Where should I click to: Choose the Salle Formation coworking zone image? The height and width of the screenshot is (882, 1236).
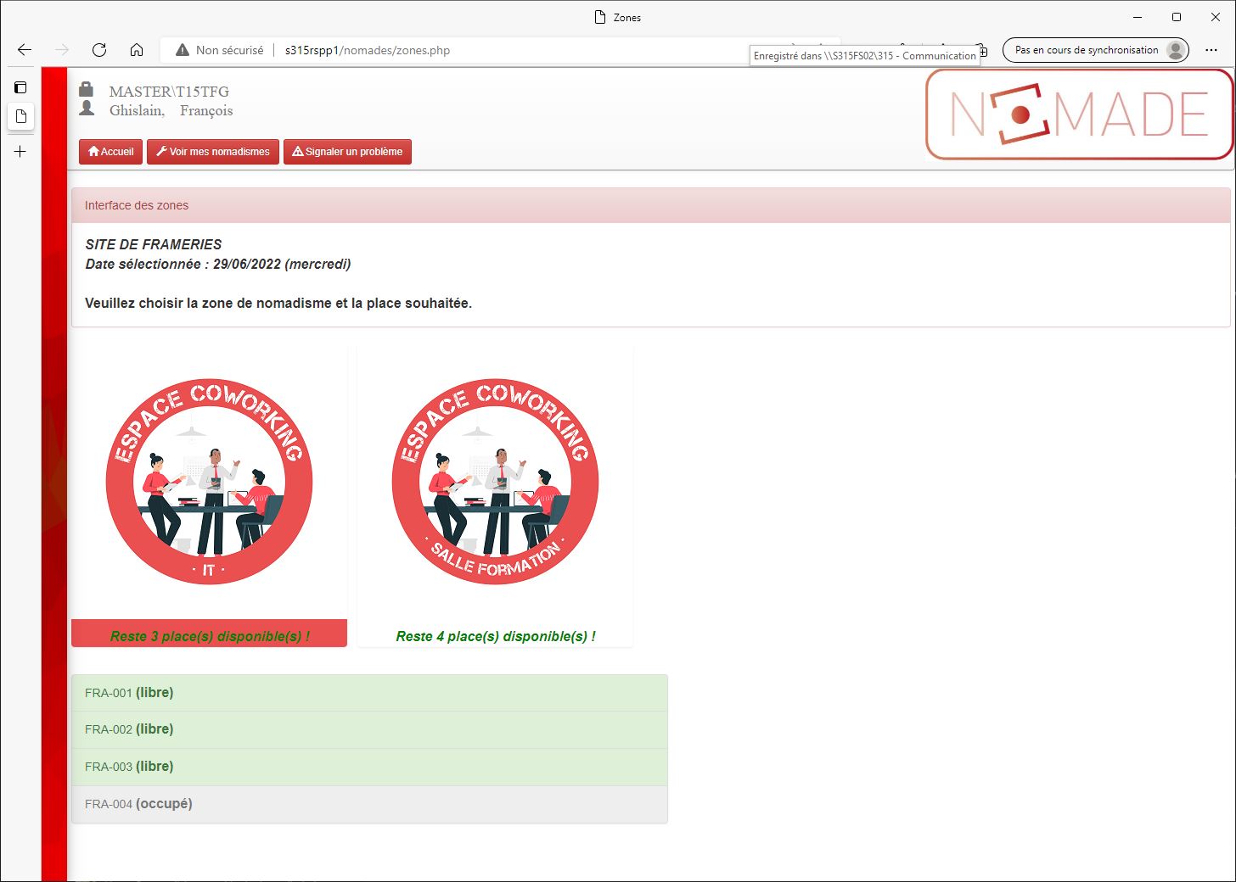(x=495, y=482)
